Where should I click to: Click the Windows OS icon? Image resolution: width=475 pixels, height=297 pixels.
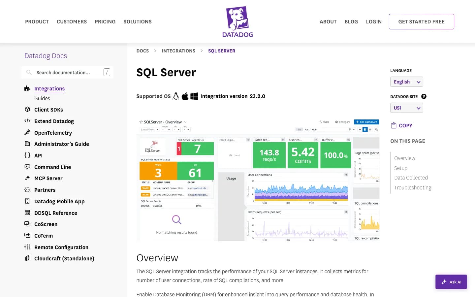[x=194, y=96]
